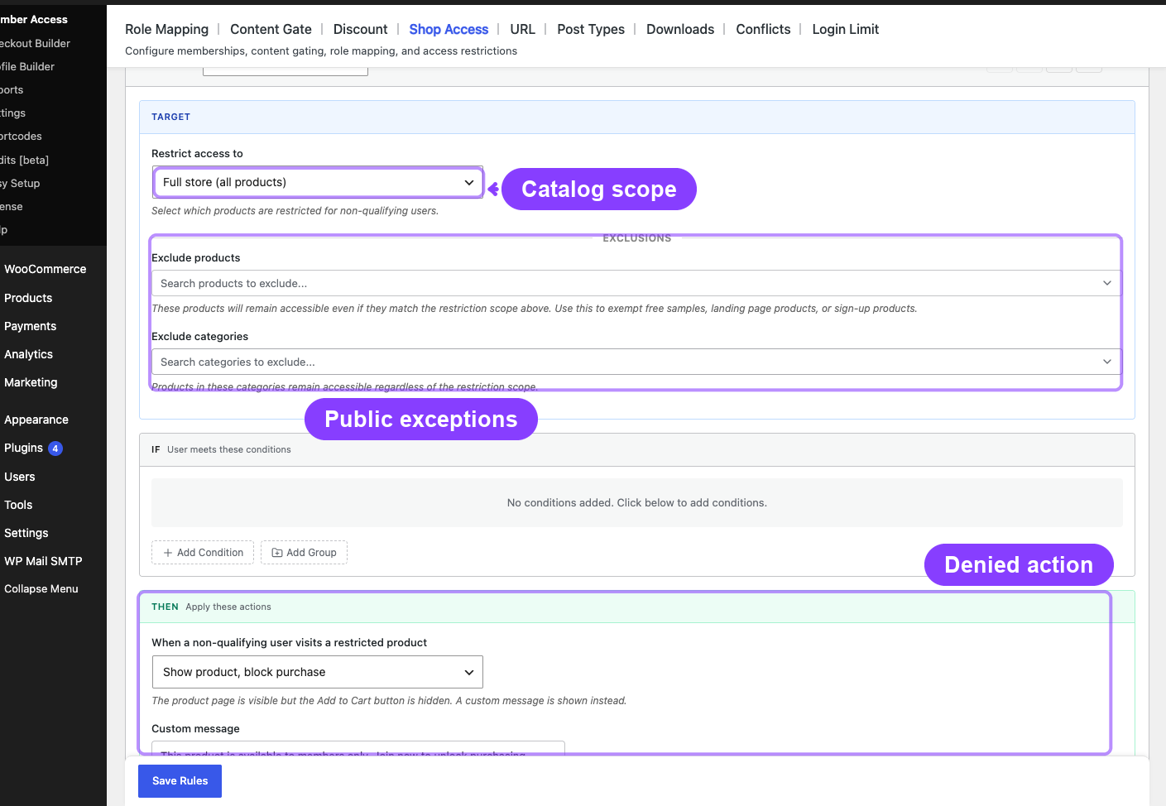The height and width of the screenshot is (806, 1166).
Task: Open the Conflicts tab
Action: pyautogui.click(x=763, y=29)
